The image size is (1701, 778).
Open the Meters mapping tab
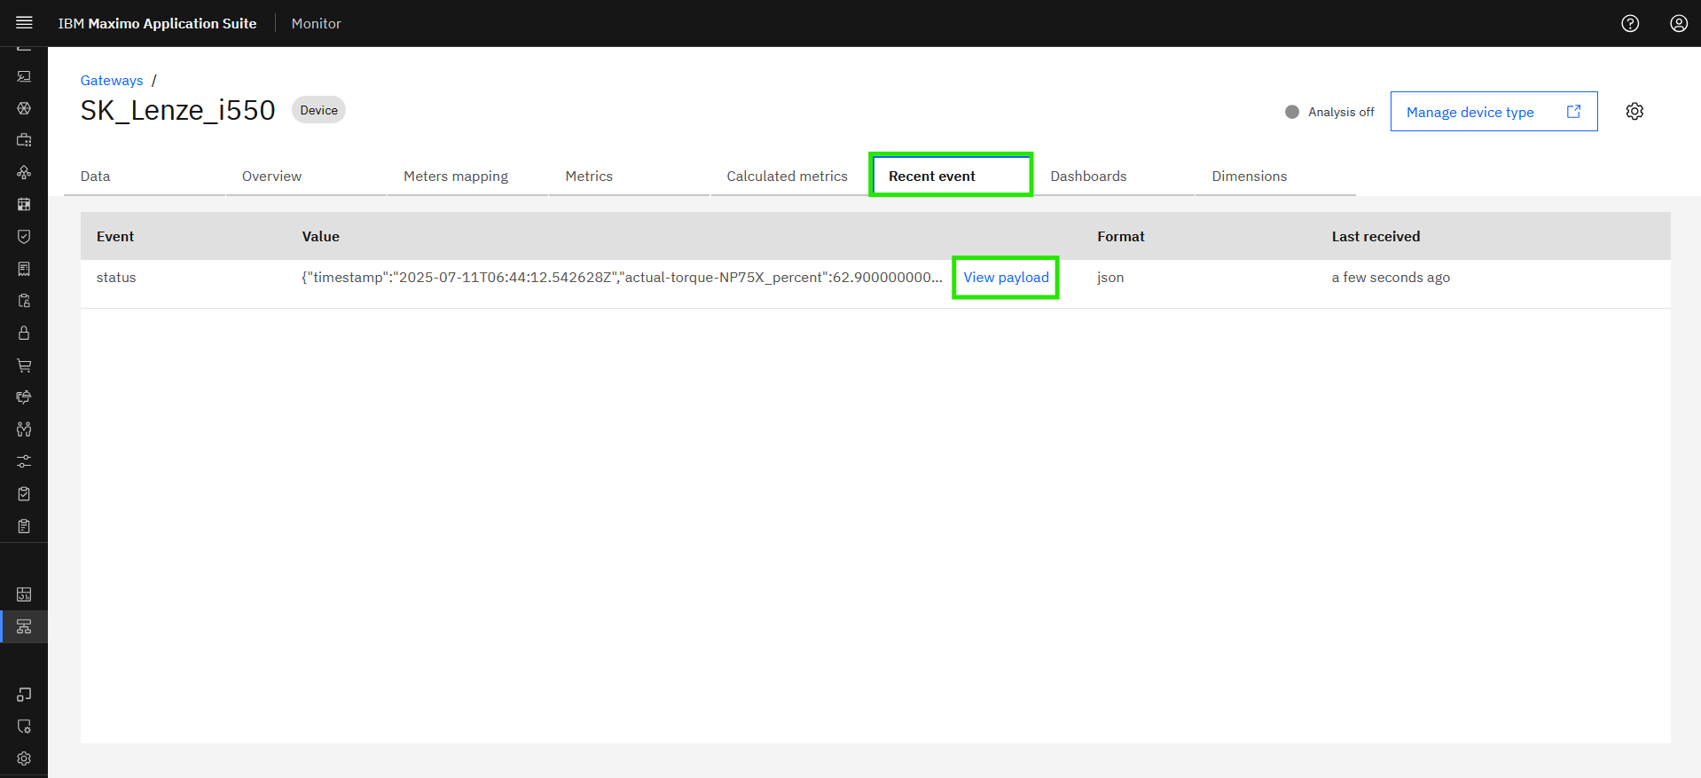pos(467,176)
